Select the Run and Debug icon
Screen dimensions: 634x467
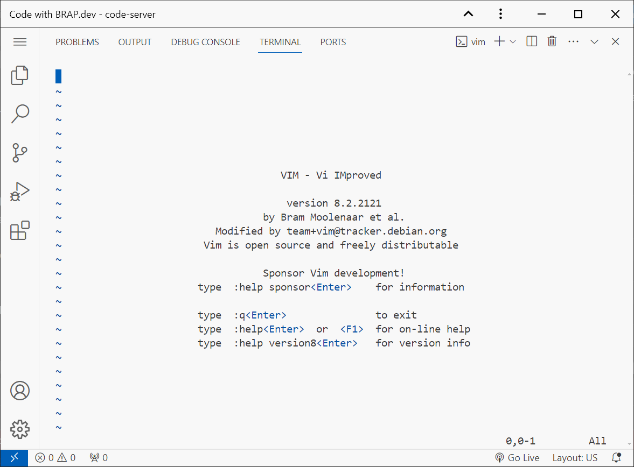point(19,192)
